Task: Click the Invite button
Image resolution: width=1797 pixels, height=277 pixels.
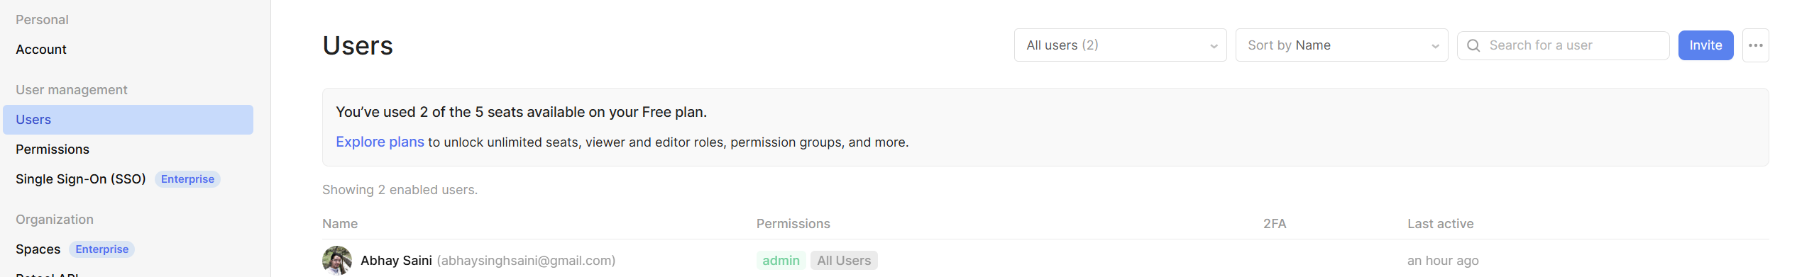Action: tap(1705, 45)
